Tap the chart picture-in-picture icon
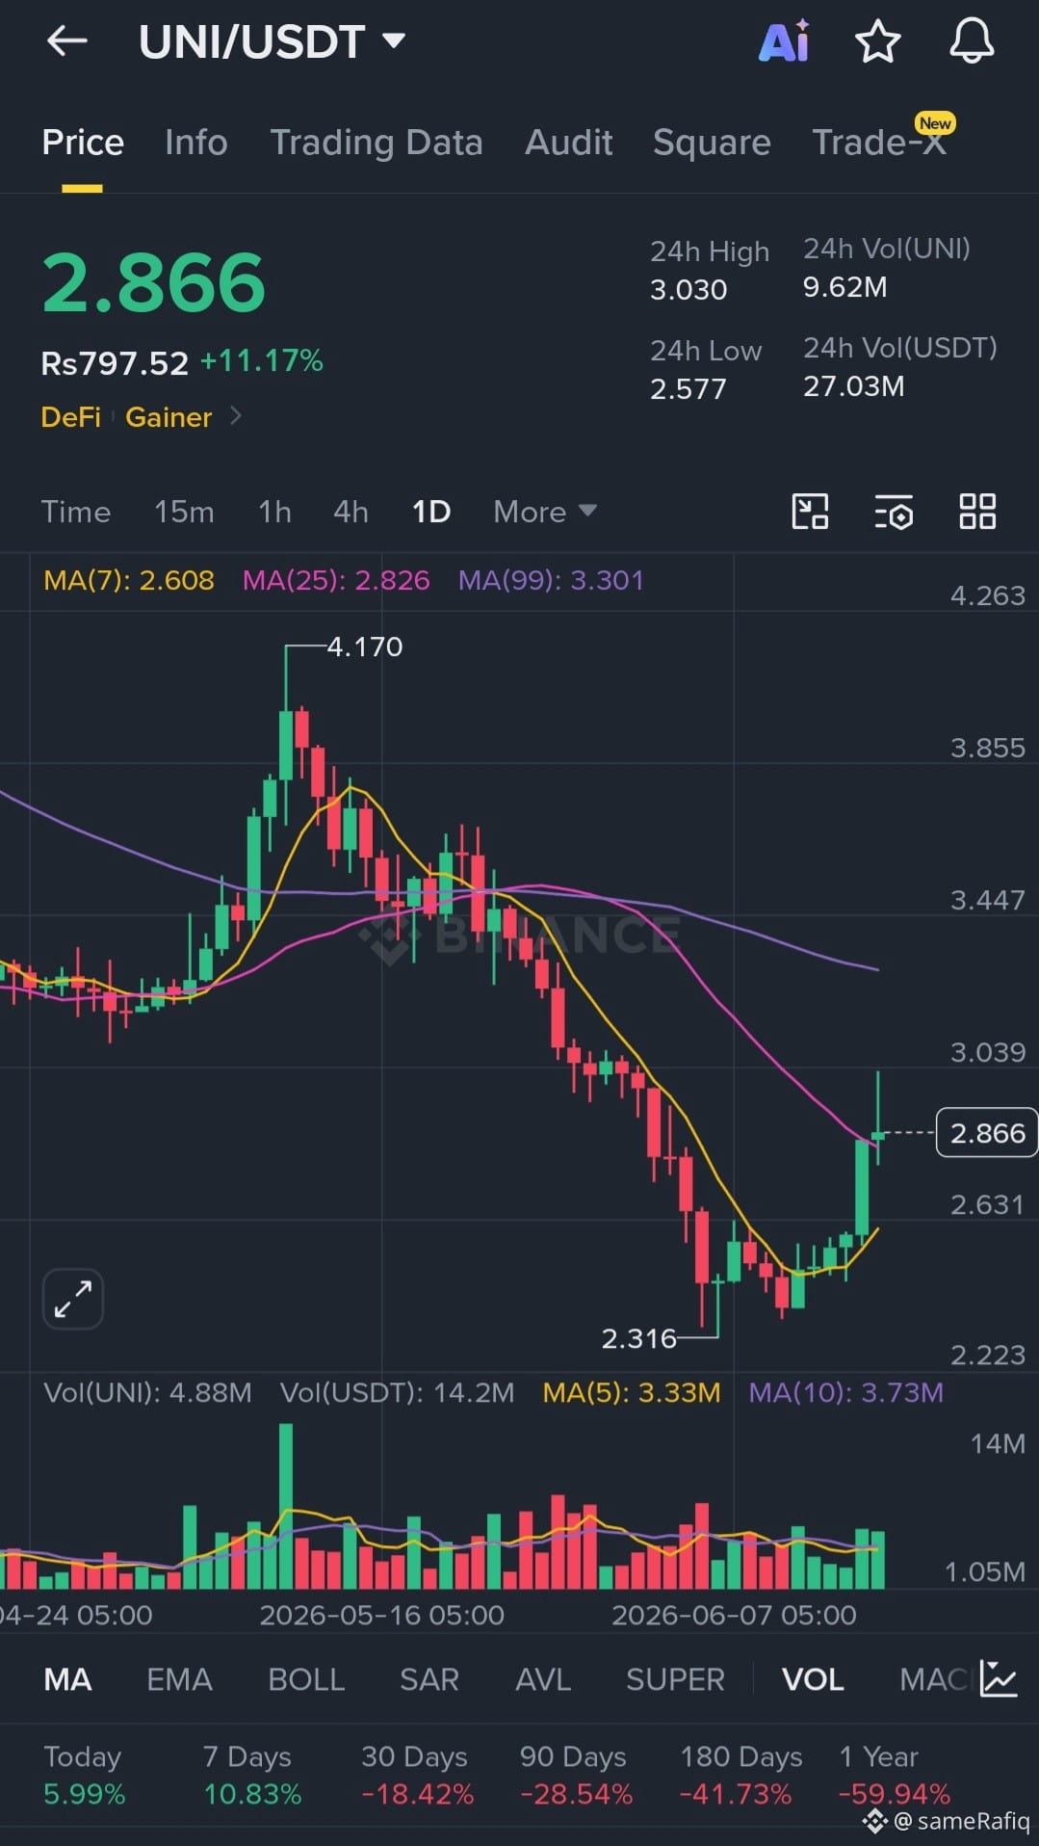 [x=810, y=512]
